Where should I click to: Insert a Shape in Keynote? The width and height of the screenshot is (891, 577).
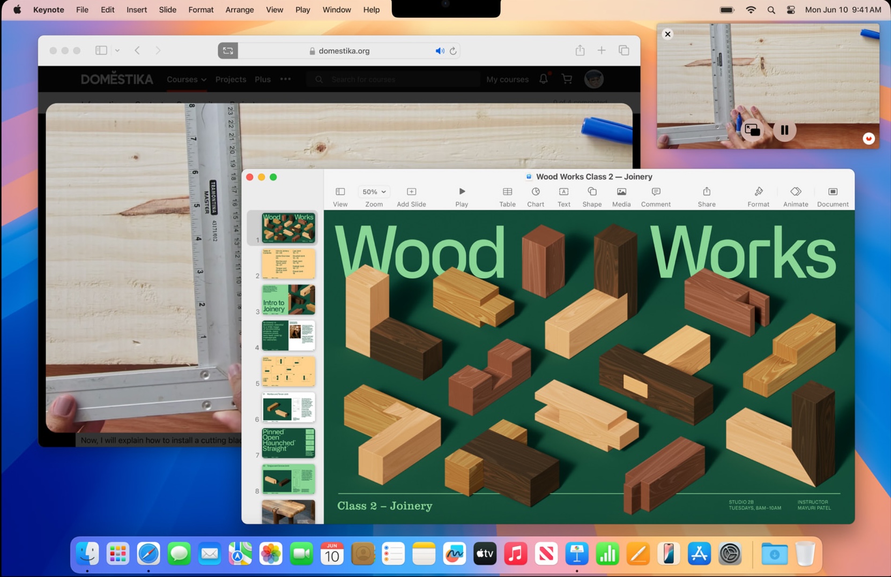(592, 196)
